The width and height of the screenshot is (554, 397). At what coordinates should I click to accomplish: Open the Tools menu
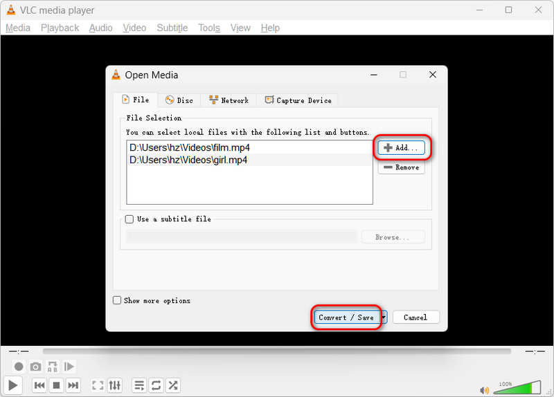(x=209, y=28)
